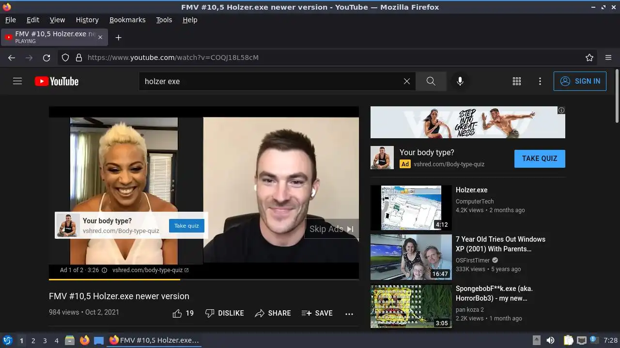
Task: Click the DISLIKE button
Action: pos(224,313)
